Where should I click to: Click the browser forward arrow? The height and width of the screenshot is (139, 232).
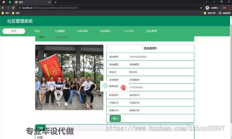[8, 8]
